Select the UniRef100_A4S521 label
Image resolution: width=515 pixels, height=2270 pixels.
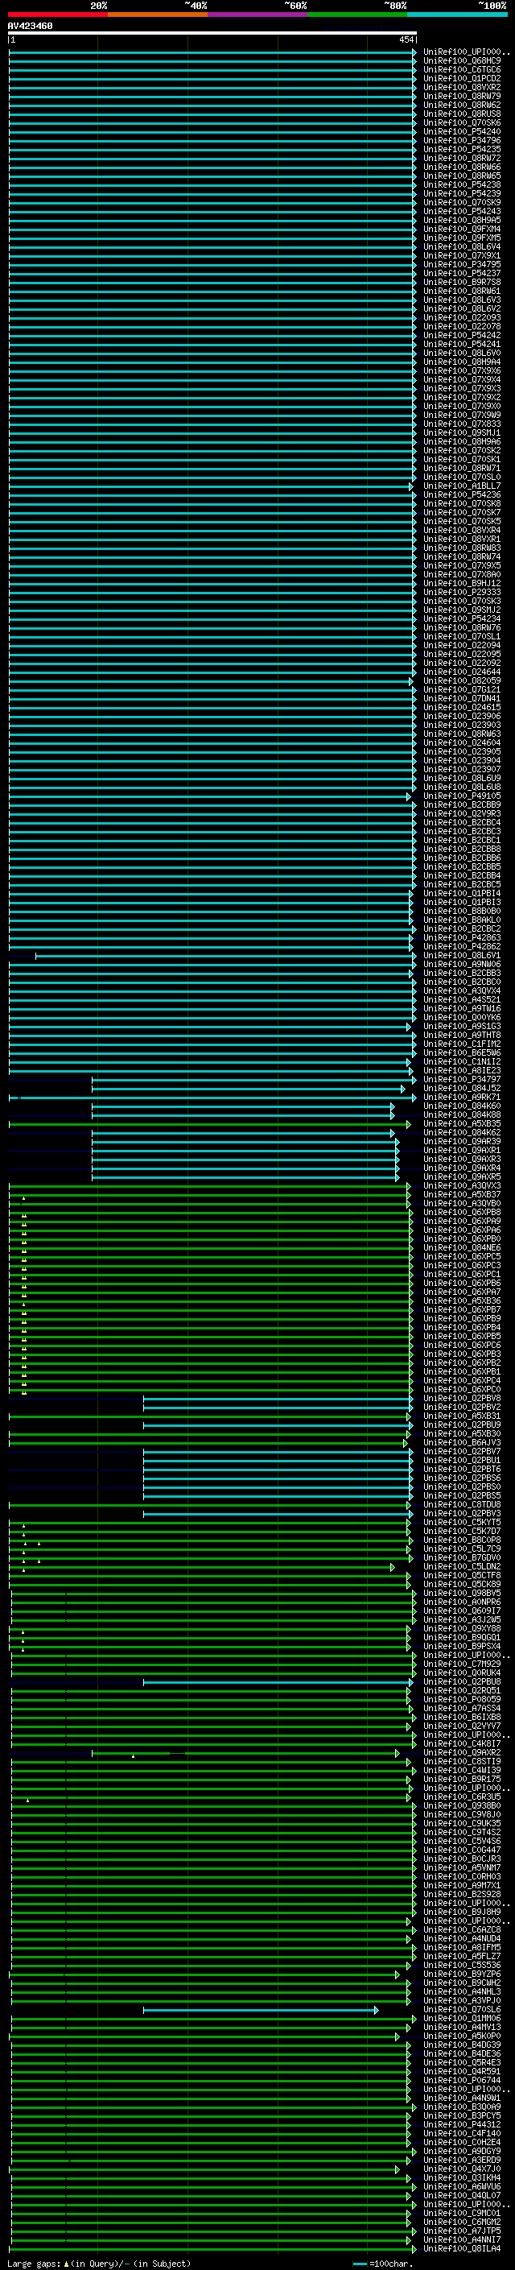(461, 999)
